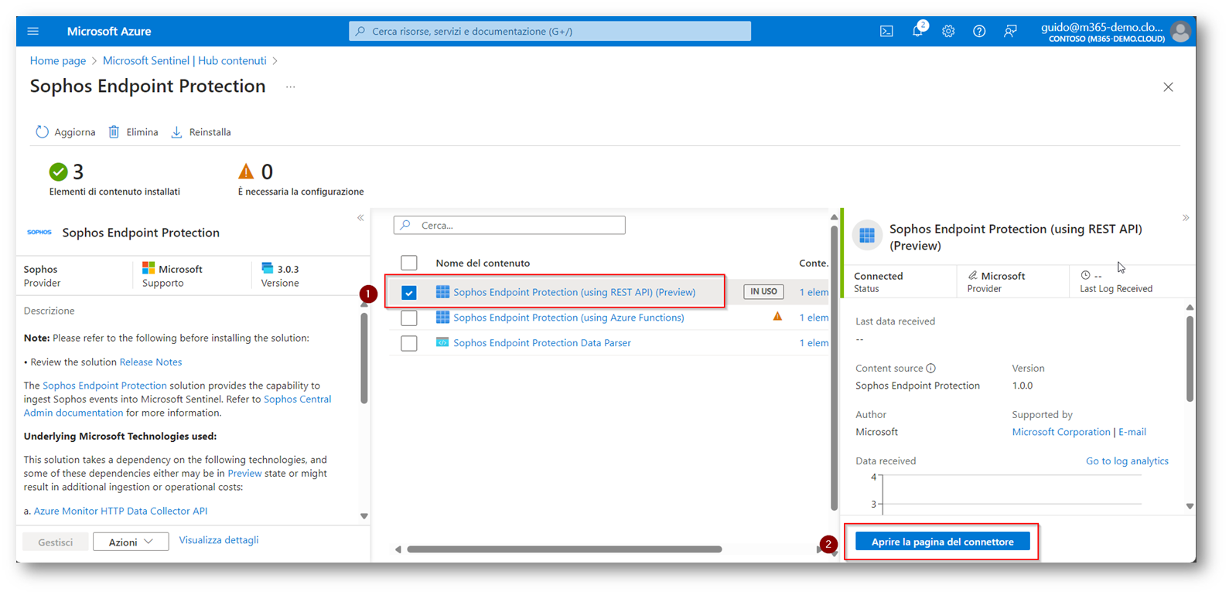Click the orange configuration-needed warning icon
The height and width of the screenshot is (595, 1229).
[246, 171]
